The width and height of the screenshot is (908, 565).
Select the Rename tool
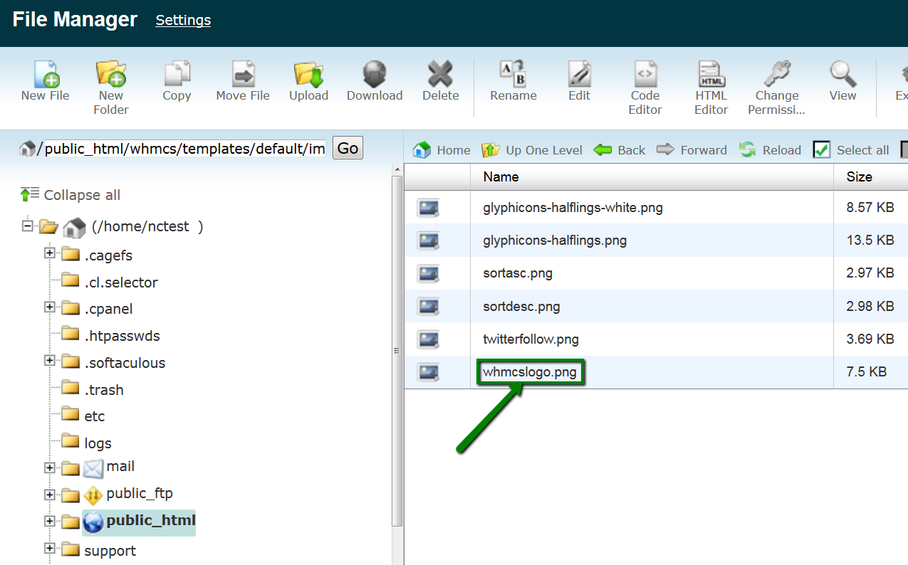coord(513,74)
